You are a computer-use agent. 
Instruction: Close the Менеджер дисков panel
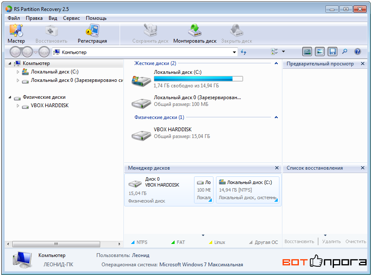tap(276, 168)
